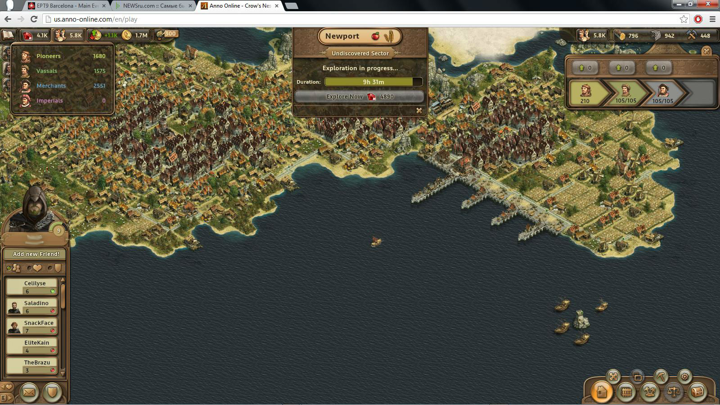Select the demolish pickaxe tool
The width and height of the screenshot is (720, 405).
tap(661, 376)
